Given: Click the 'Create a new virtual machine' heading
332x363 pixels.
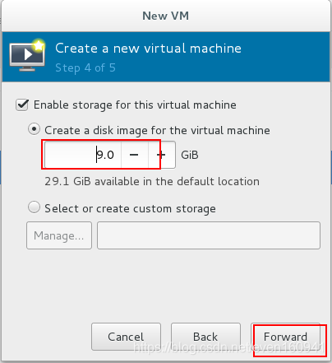Looking at the screenshot, I should [x=148, y=49].
